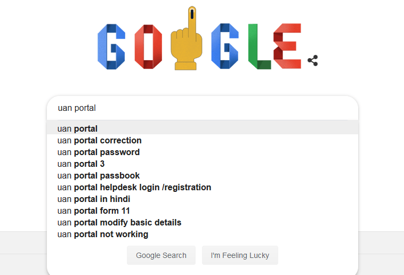404x275 pixels.
Task: Select 'uan portal form 11' suggestion
Action: coord(203,211)
